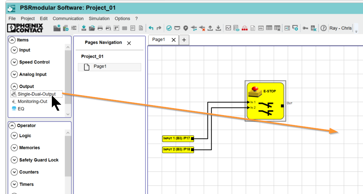363x194 pixels.
Task: Open the ? help menu
Action: click(x=136, y=18)
